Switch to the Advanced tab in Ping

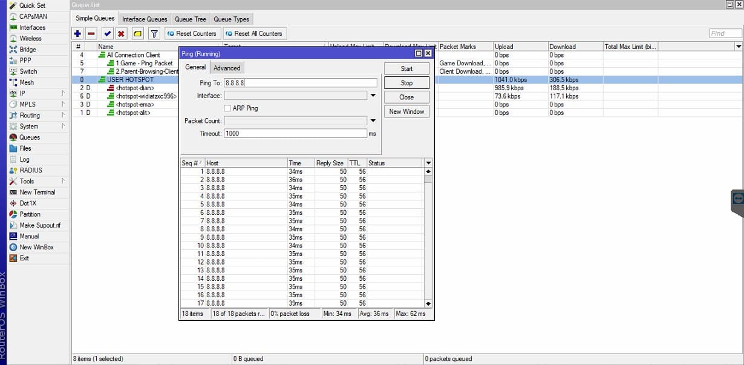point(227,68)
